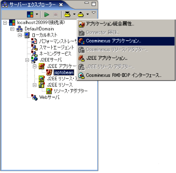This screenshot has height=173, width=176.
Task: Click the import (down arrow tray) toolbar icon
Action: pyautogui.click(x=67, y=14)
